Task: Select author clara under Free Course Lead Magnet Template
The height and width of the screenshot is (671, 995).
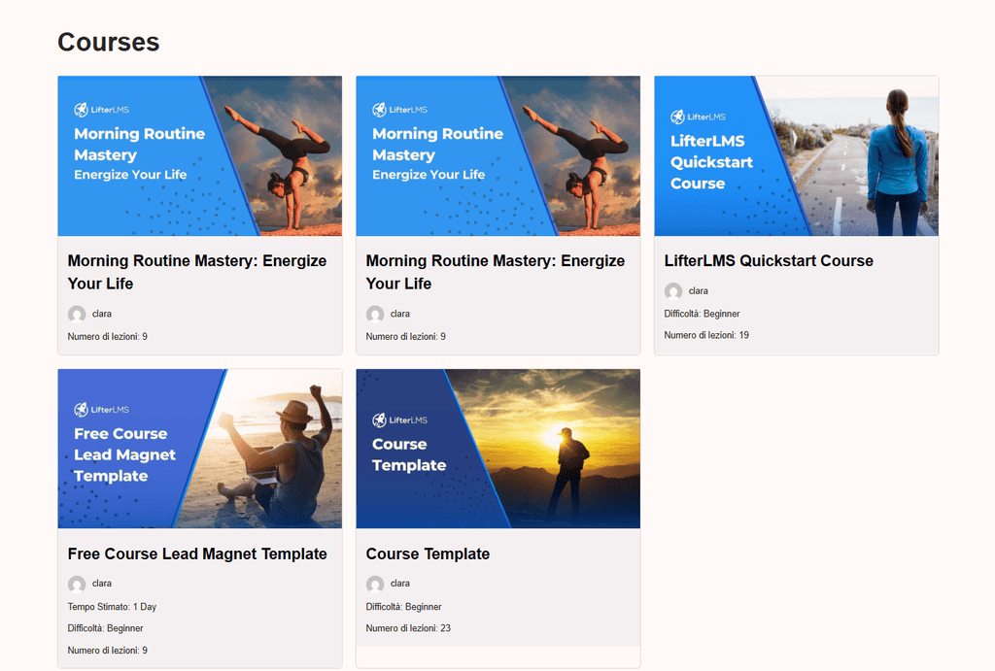Action: [x=101, y=584]
